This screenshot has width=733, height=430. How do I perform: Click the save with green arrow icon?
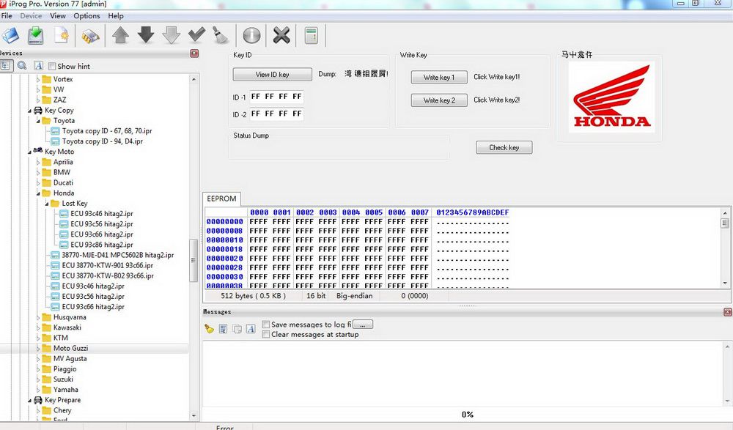(35, 35)
